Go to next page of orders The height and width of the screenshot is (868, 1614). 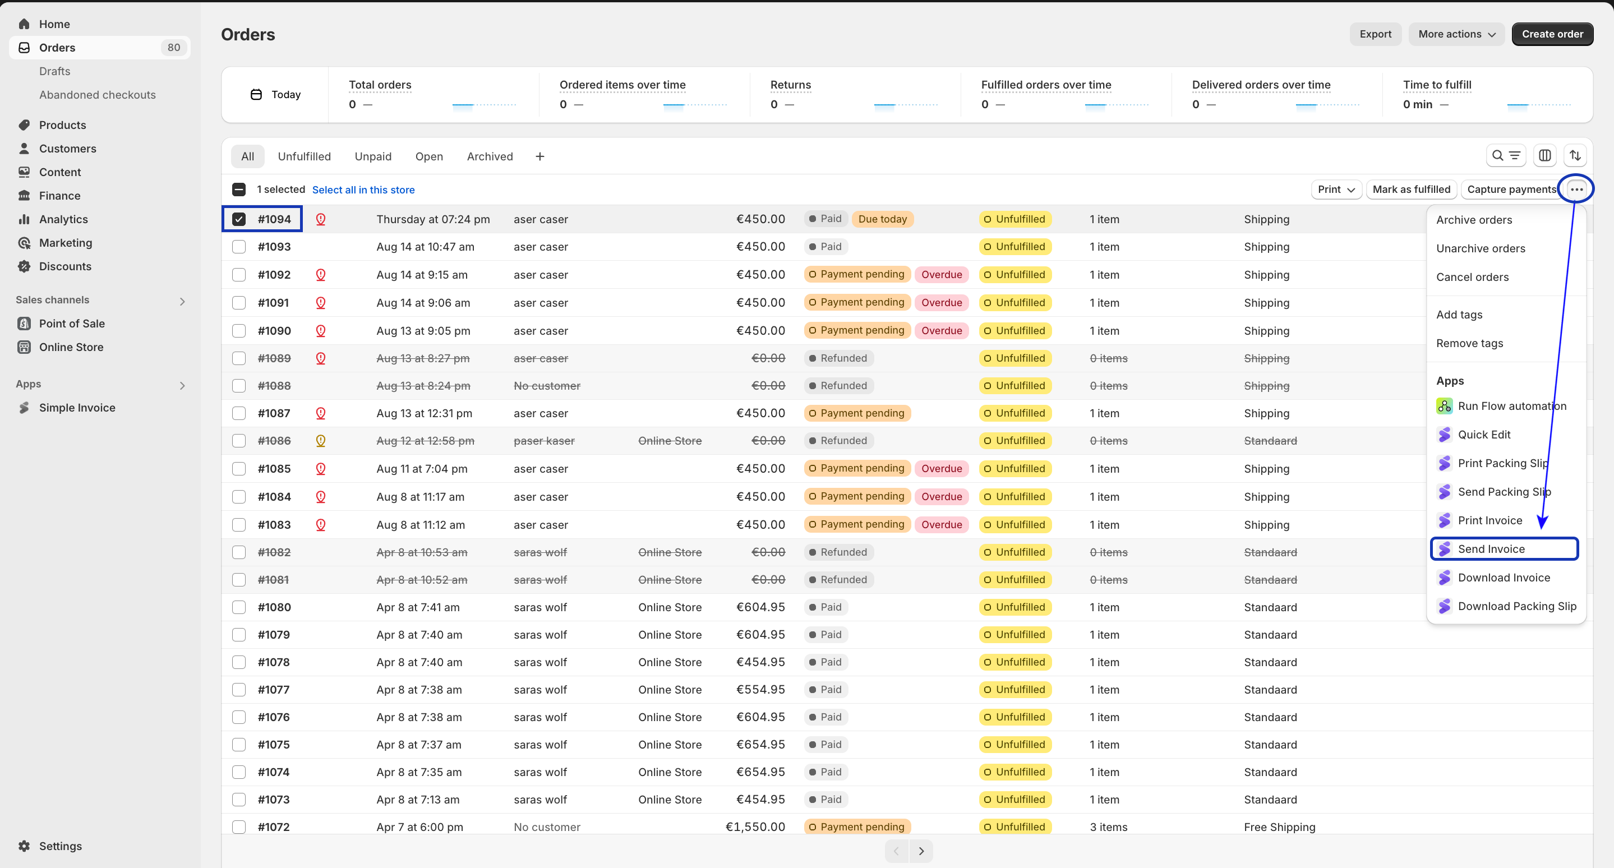tap(921, 851)
